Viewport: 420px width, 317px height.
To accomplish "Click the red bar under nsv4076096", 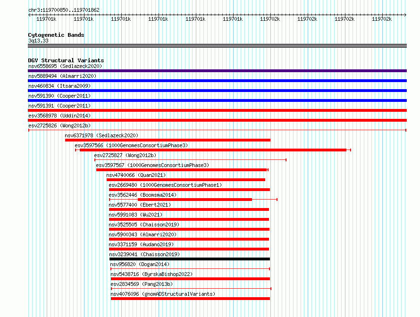I will [x=191, y=299].
